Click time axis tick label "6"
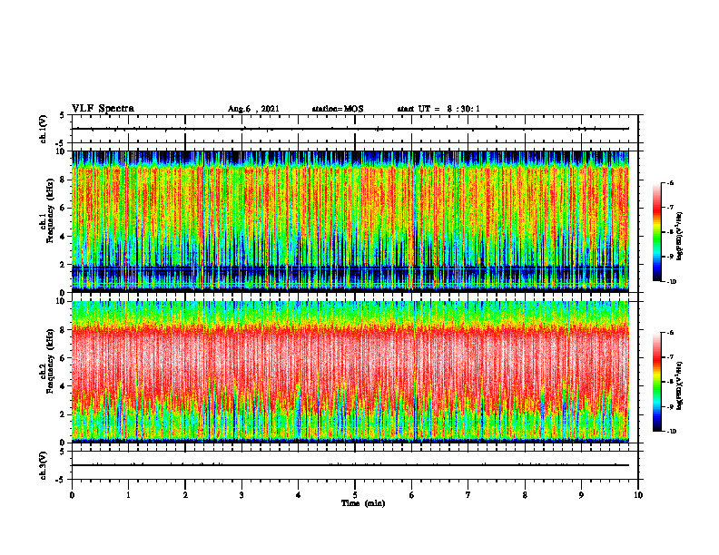The width and height of the screenshot is (719, 555). 412,495
